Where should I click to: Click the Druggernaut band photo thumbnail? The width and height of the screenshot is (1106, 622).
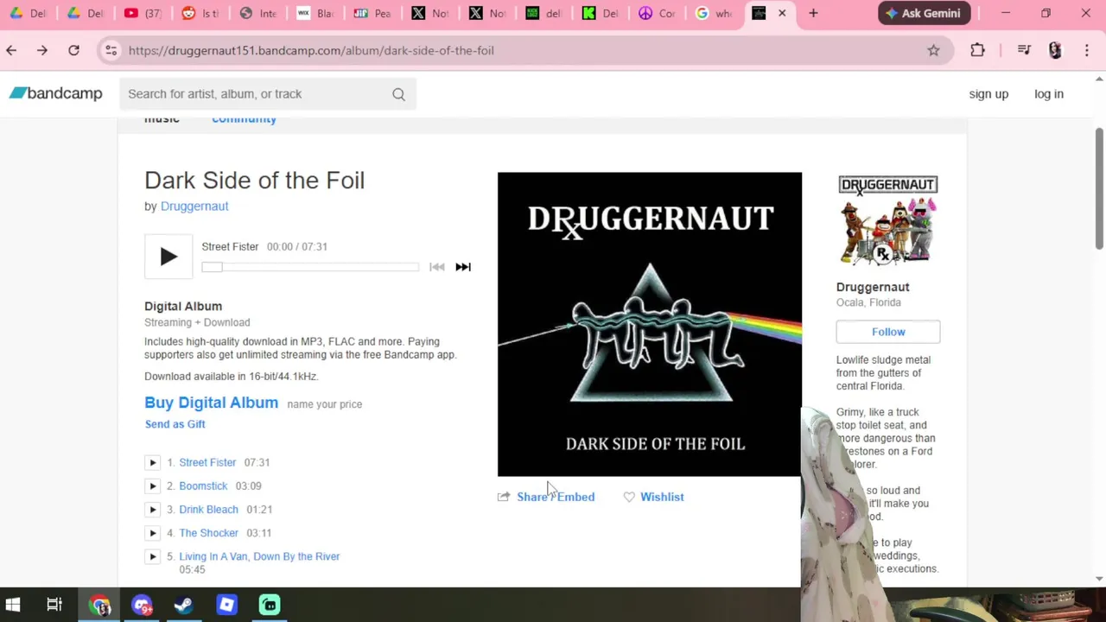pyautogui.click(x=888, y=220)
